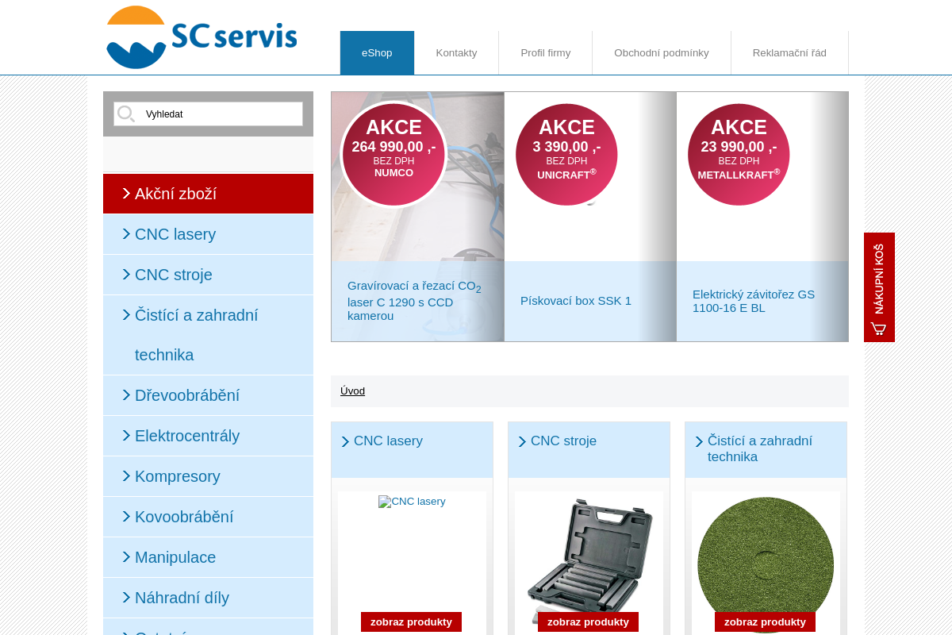Open Gravírovací a řezací CO2 laser link
The width and height of the screenshot is (952, 635).
[414, 300]
